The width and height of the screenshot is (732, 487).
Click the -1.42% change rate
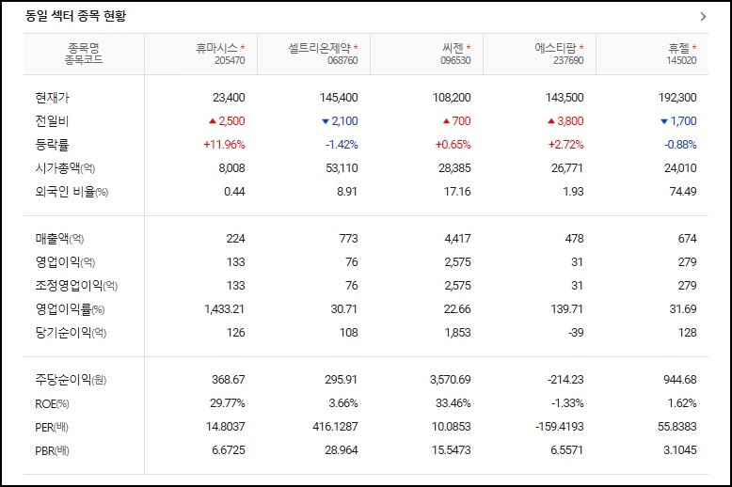point(342,145)
